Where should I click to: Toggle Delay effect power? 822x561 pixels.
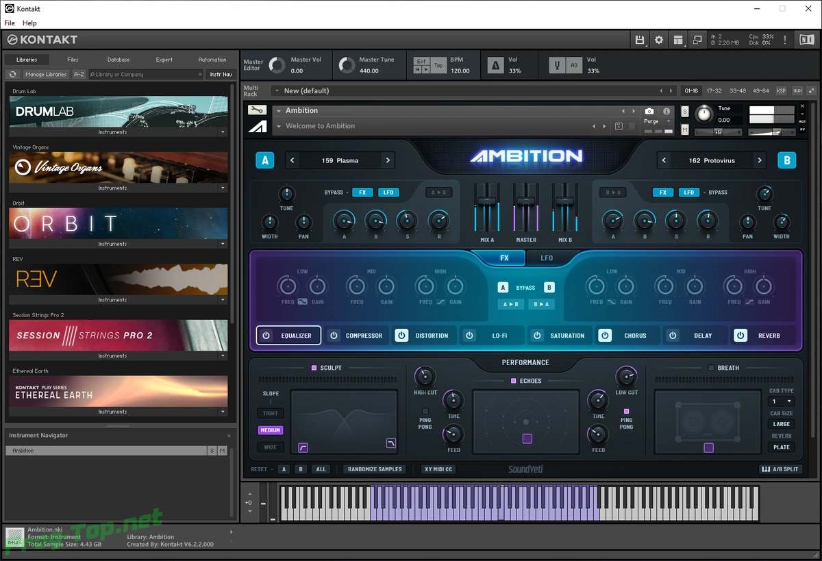(673, 336)
